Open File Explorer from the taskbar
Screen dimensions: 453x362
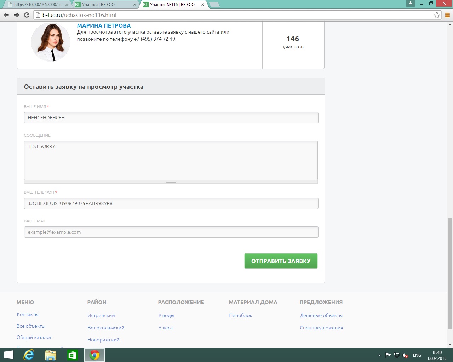point(51,355)
